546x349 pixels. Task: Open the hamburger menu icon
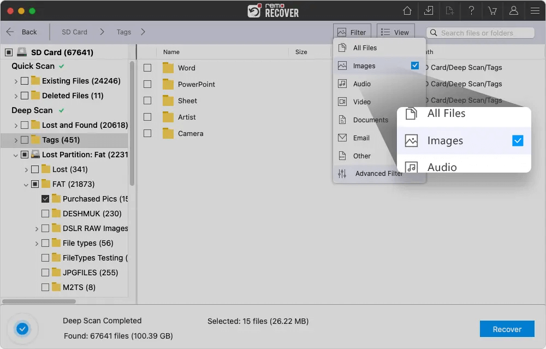pos(535,10)
